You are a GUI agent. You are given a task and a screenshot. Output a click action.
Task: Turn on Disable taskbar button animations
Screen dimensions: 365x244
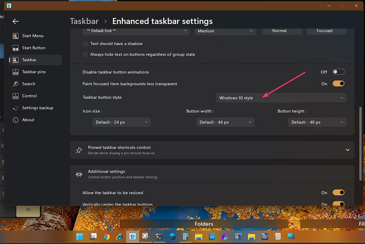click(x=338, y=71)
